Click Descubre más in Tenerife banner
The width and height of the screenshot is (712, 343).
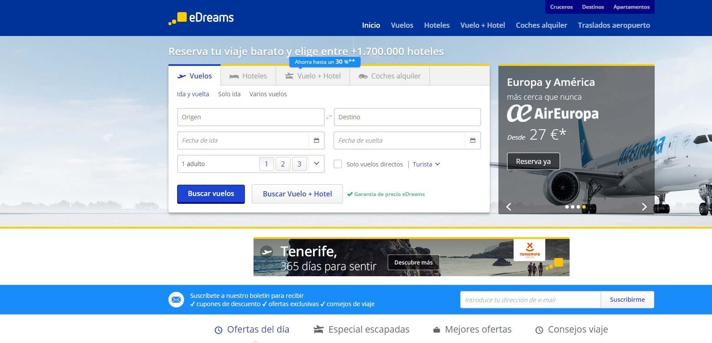point(413,262)
